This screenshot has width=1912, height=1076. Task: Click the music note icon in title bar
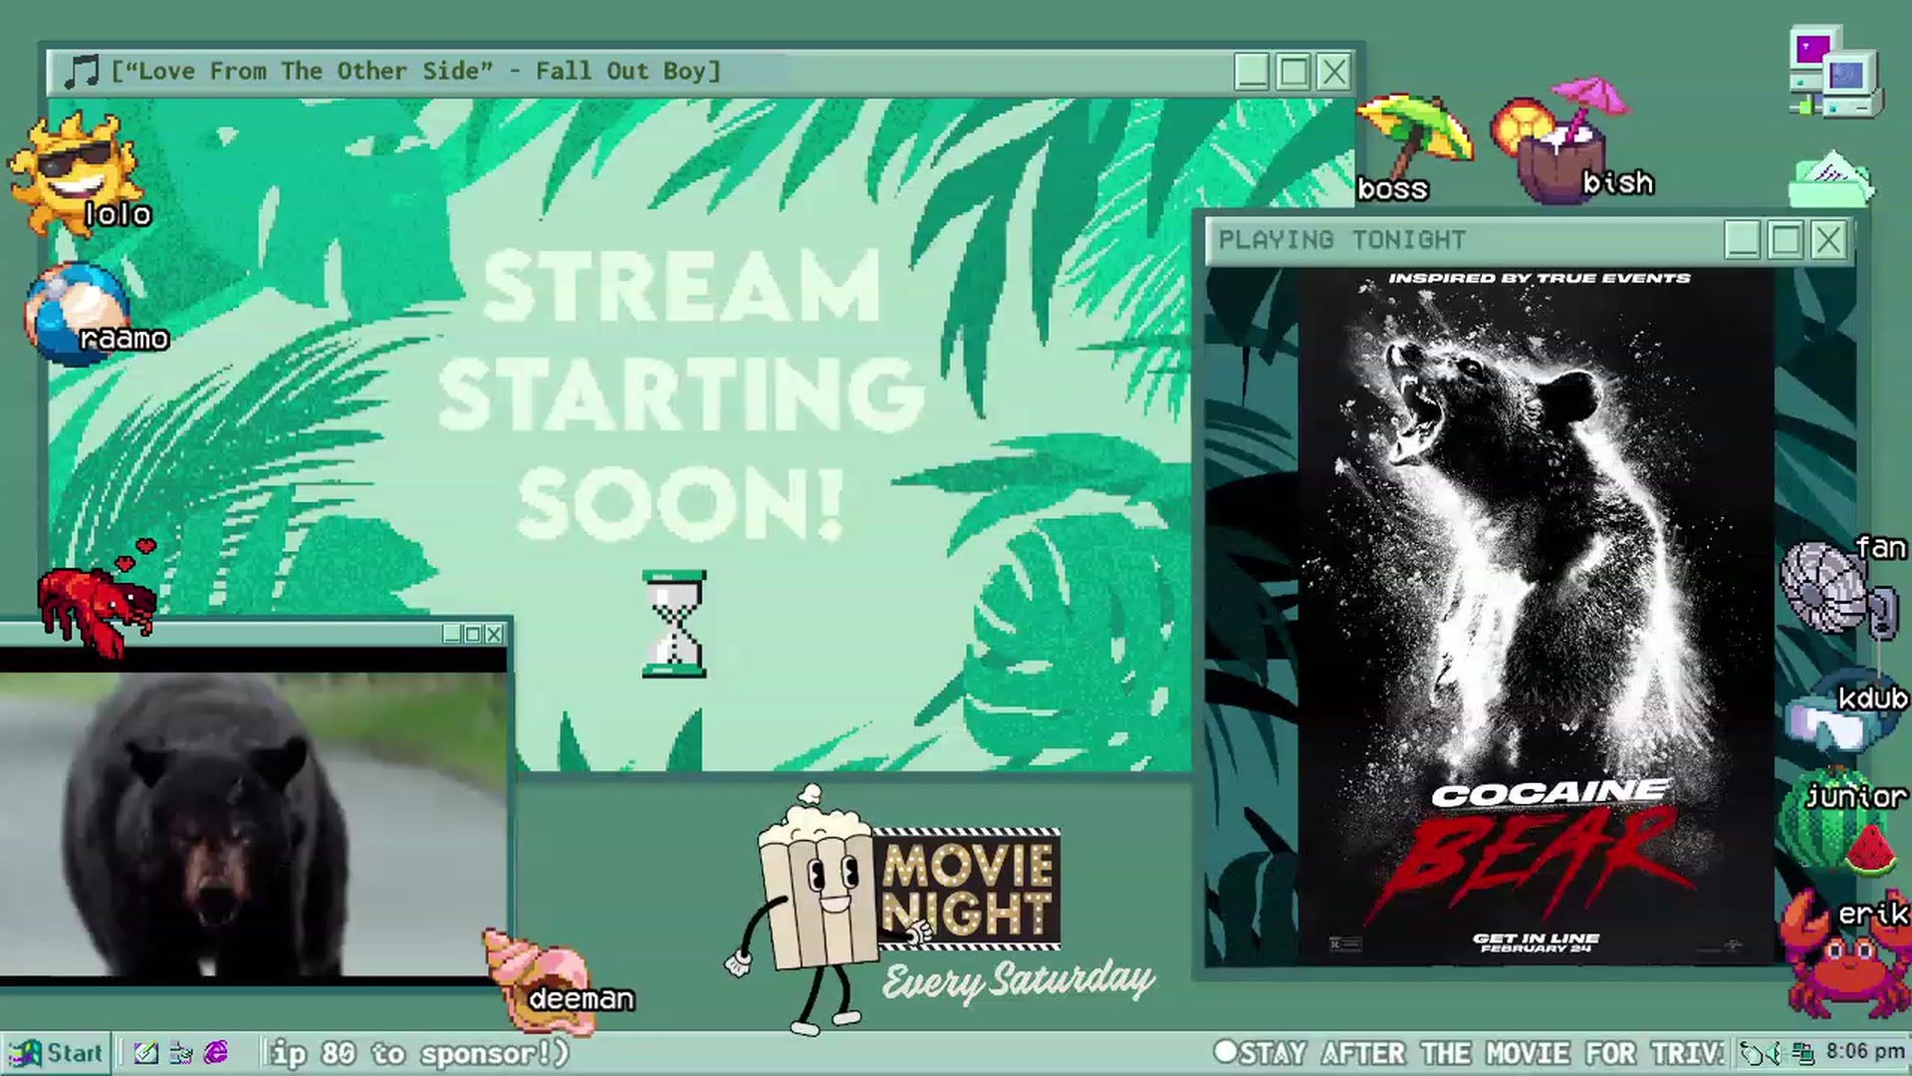81,71
